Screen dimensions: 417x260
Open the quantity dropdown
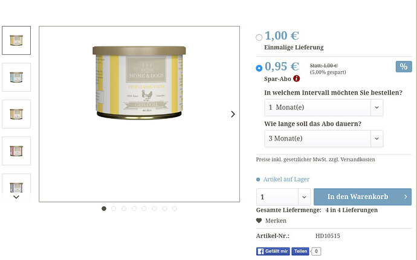click(x=283, y=197)
